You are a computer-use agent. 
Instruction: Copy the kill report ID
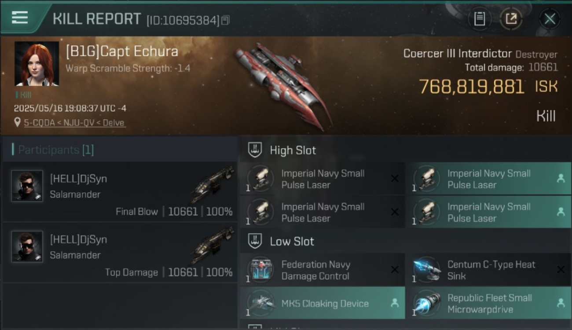(x=225, y=20)
